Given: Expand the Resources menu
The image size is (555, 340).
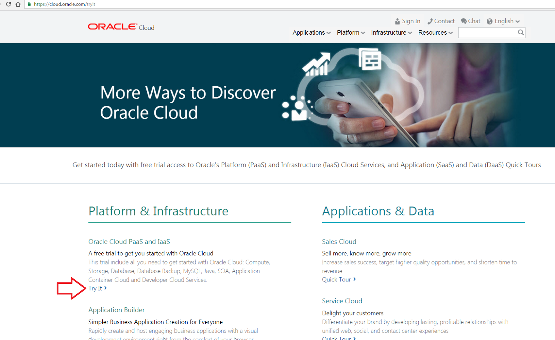Looking at the screenshot, I should coord(435,33).
